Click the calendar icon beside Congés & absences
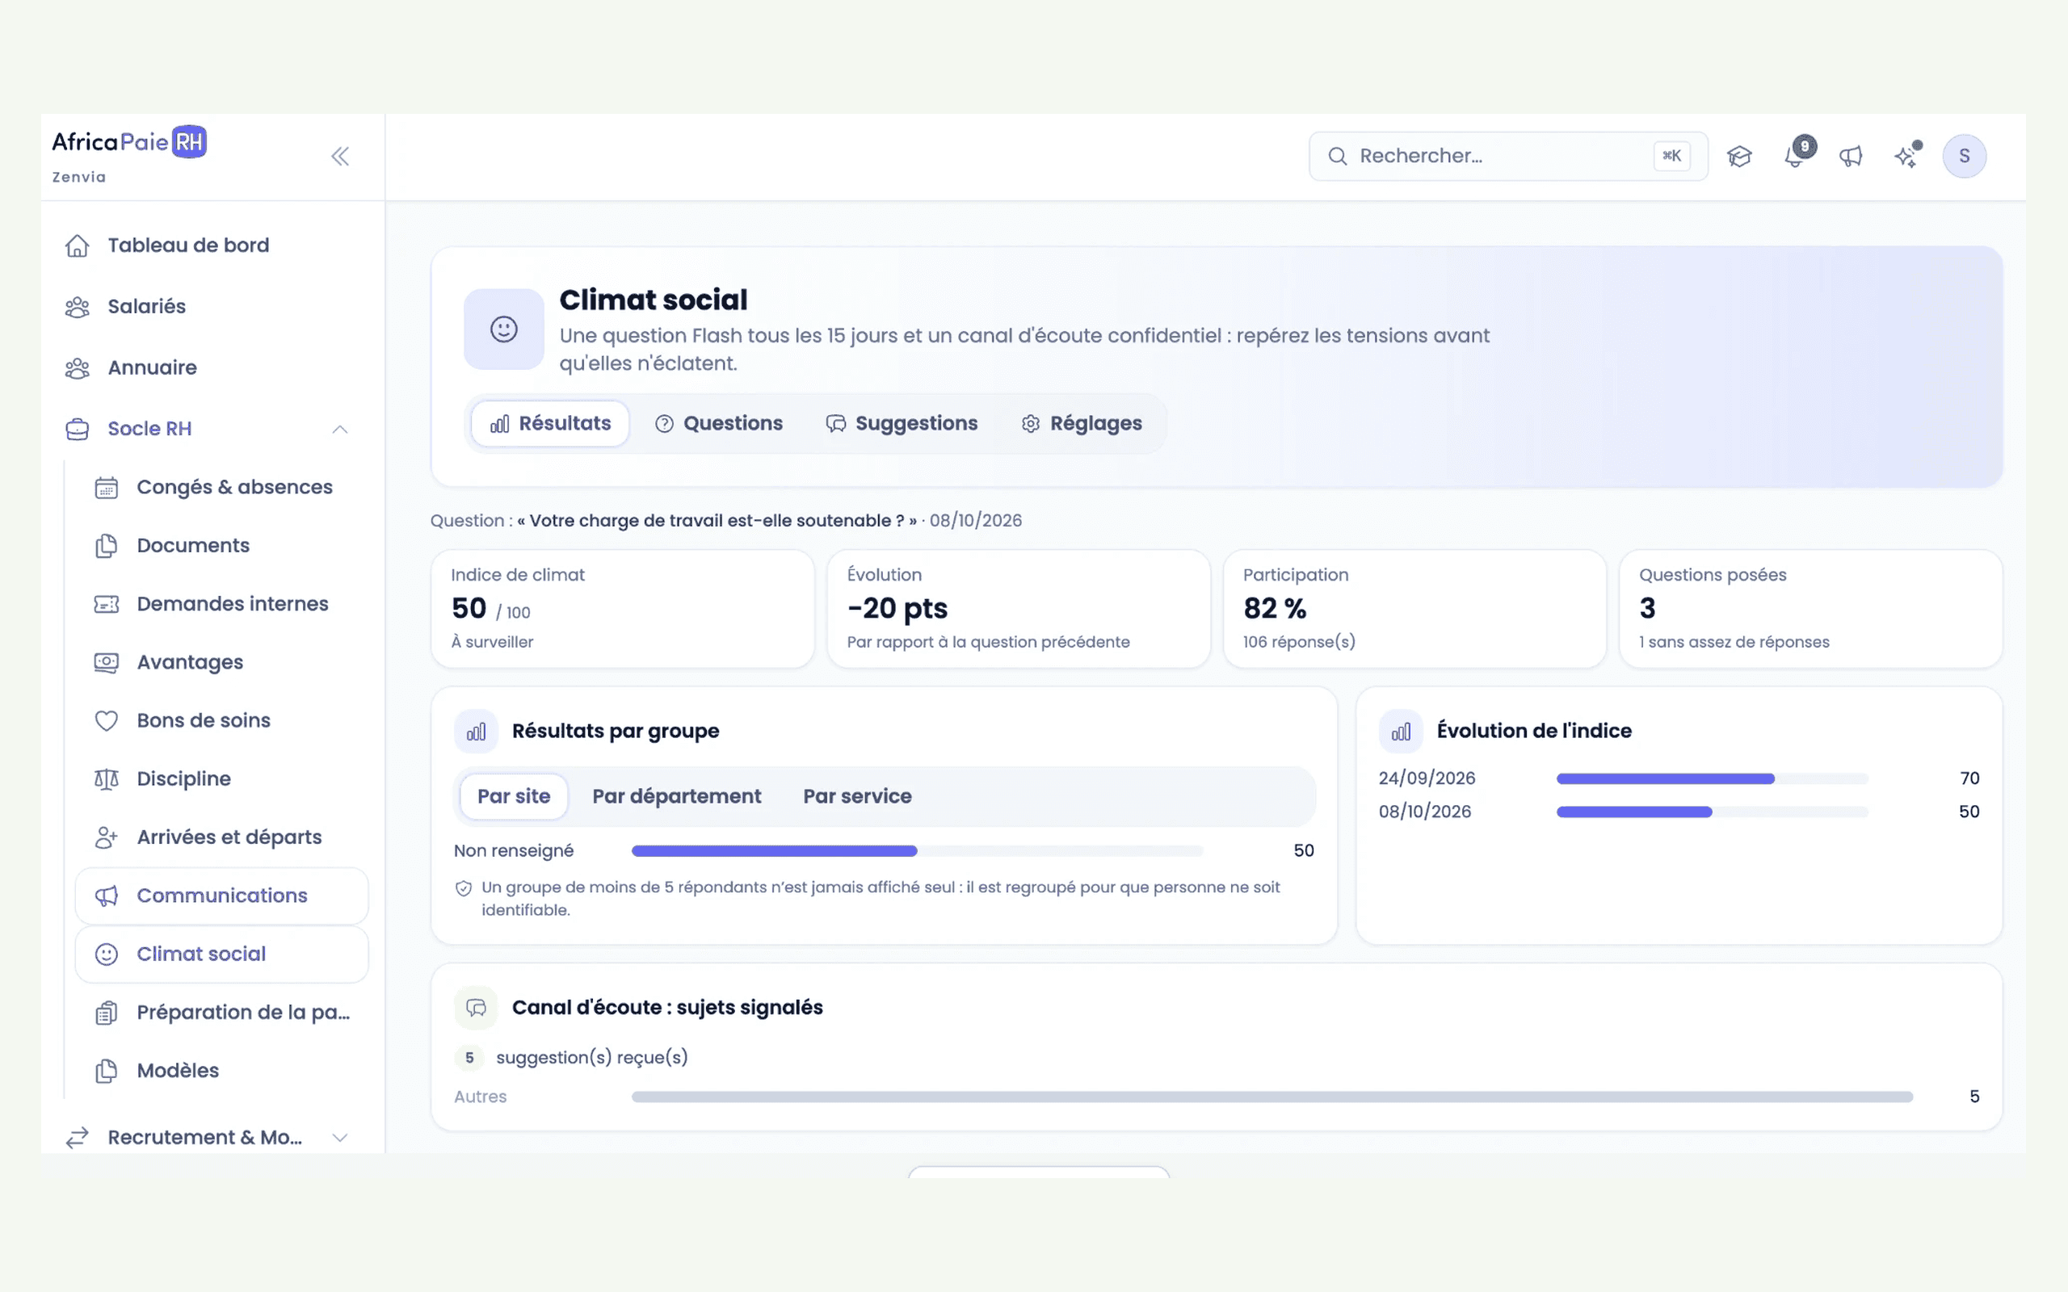2068x1292 pixels. [x=106, y=488]
